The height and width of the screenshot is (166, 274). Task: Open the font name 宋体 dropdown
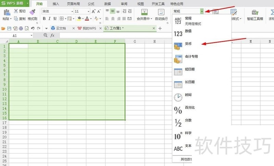coord(72,12)
